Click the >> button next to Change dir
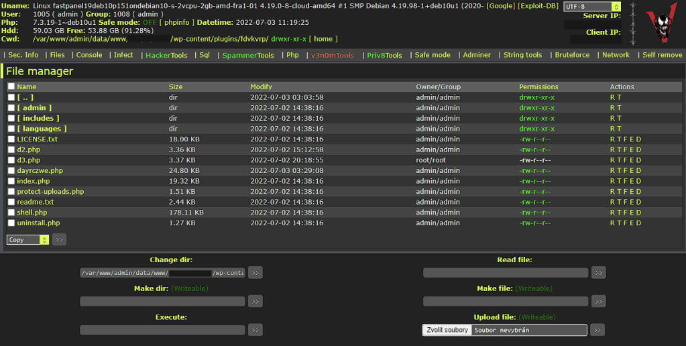The width and height of the screenshot is (686, 346). [x=255, y=273]
